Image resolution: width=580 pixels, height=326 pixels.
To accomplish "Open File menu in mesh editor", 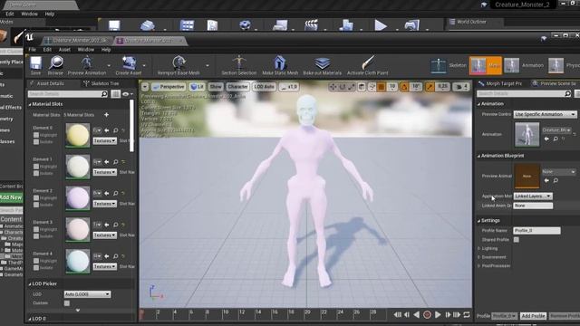I will tap(33, 50).
